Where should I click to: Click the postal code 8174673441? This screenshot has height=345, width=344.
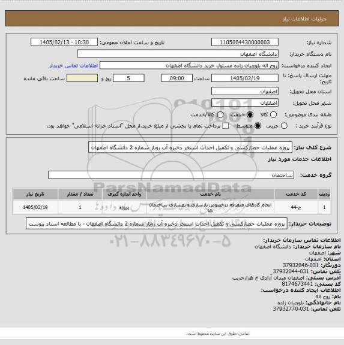(x=297, y=284)
